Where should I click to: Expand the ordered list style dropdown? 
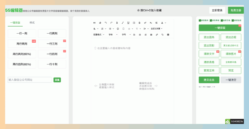(x=106, y=29)
